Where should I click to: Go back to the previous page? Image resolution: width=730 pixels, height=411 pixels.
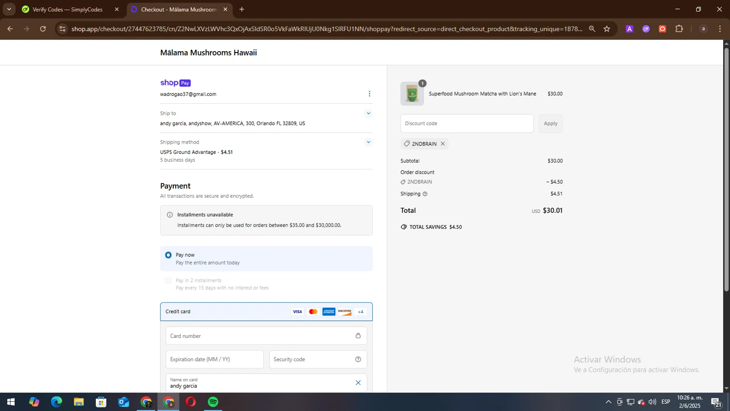click(10, 29)
